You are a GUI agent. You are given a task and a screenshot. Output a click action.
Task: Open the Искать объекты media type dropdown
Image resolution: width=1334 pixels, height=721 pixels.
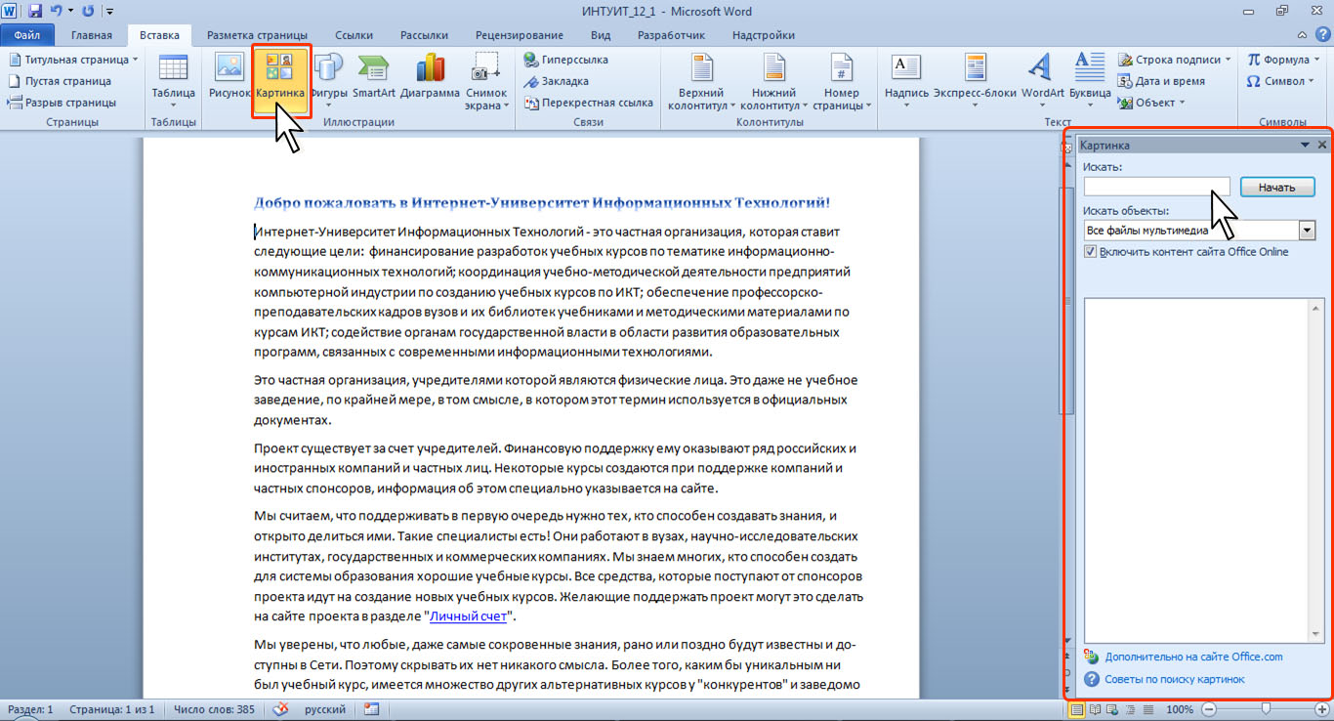tap(1308, 231)
